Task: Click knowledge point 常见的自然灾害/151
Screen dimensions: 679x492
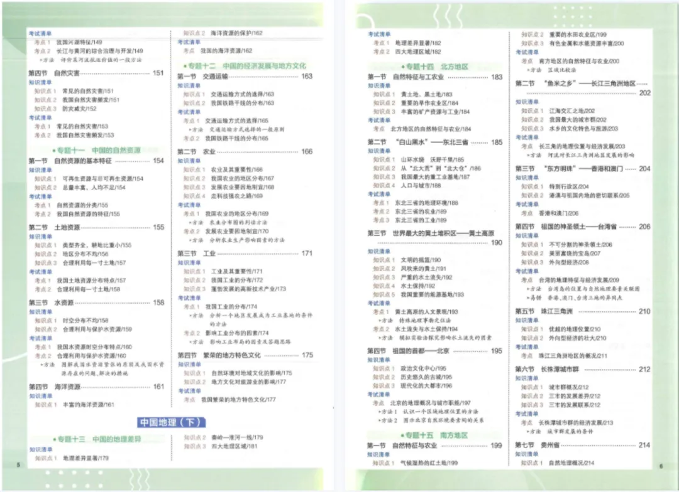Action: pyautogui.click(x=88, y=91)
